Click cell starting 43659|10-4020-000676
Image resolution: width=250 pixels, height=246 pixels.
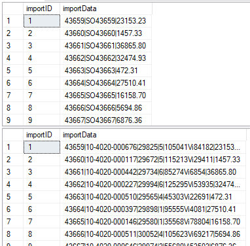pos(153,147)
